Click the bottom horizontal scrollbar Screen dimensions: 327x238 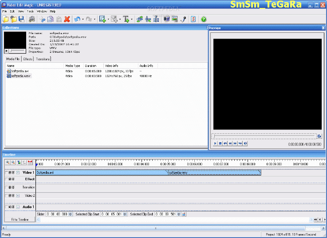click(x=163, y=228)
